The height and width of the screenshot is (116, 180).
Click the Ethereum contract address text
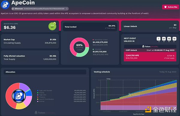pyautogui.click(x=44, y=9)
